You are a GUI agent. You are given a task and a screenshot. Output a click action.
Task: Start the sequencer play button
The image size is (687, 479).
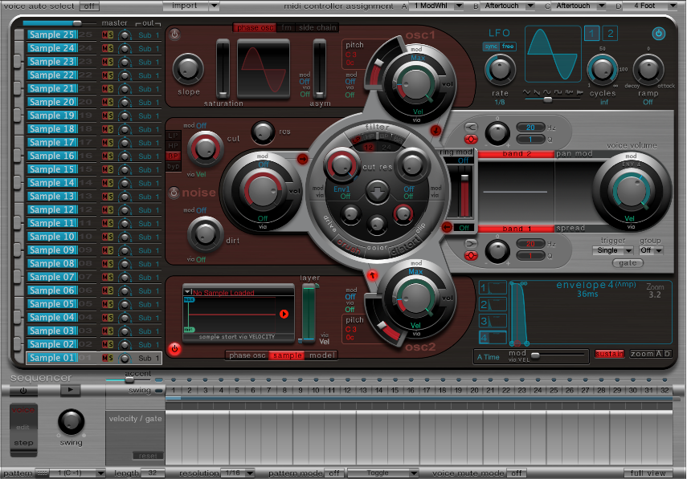pyautogui.click(x=70, y=390)
